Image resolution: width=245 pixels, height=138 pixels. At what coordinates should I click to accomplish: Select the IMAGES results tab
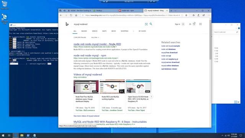[84, 31]
